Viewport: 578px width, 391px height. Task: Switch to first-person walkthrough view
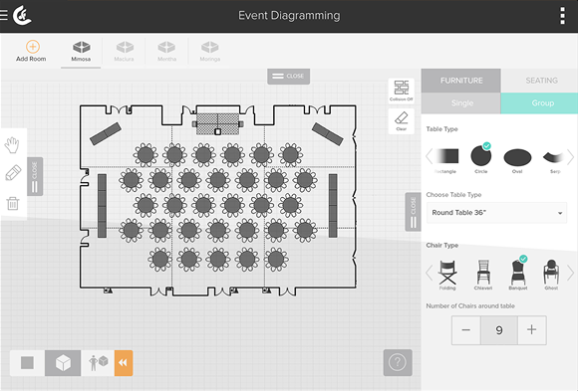point(98,363)
